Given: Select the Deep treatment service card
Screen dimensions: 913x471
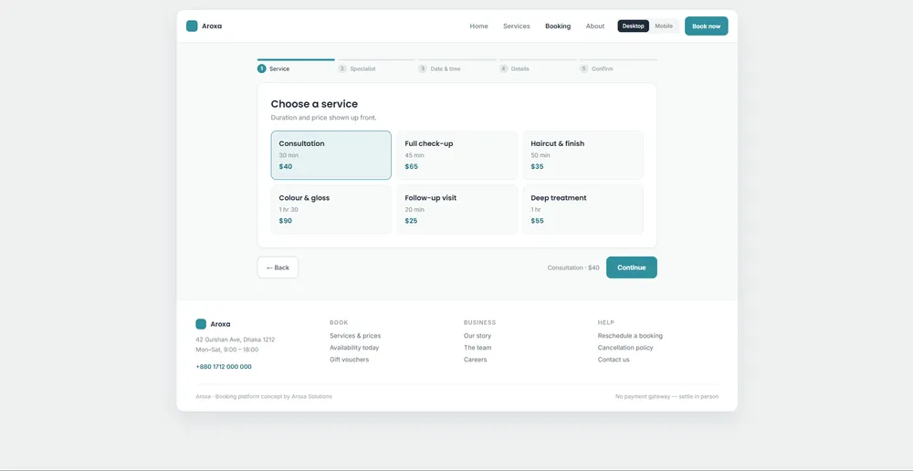Looking at the screenshot, I should 582,210.
